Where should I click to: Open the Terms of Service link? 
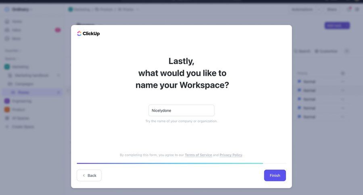[x=198, y=155]
